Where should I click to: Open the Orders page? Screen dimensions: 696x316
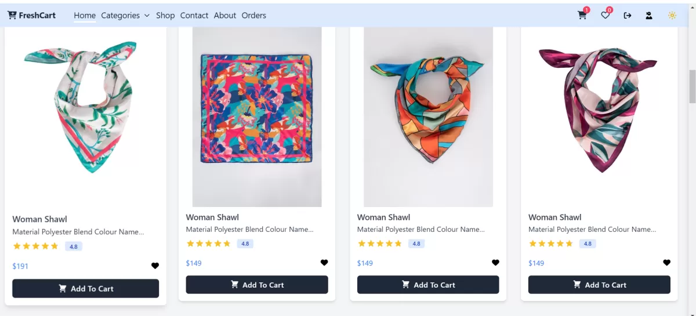tap(254, 16)
